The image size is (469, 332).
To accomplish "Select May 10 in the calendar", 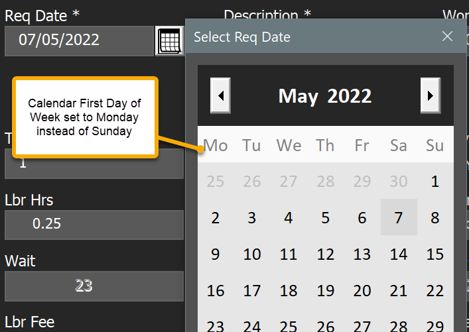I will coord(252,254).
